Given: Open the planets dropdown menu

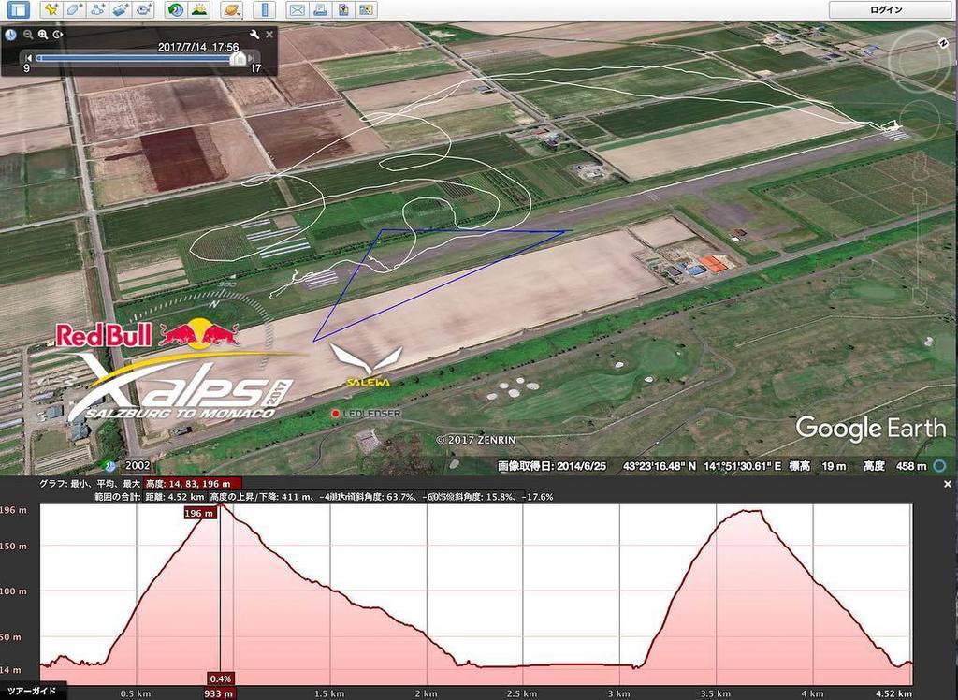Looking at the screenshot, I should point(230,11).
